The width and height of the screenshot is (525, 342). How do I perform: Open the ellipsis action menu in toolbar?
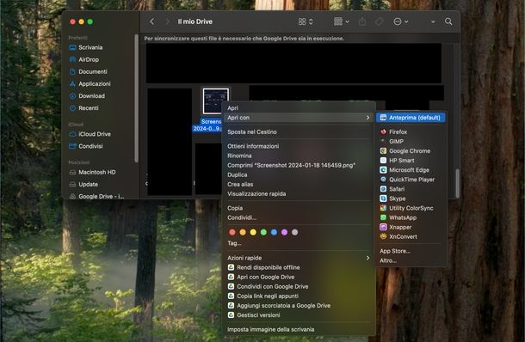pyautogui.click(x=401, y=21)
